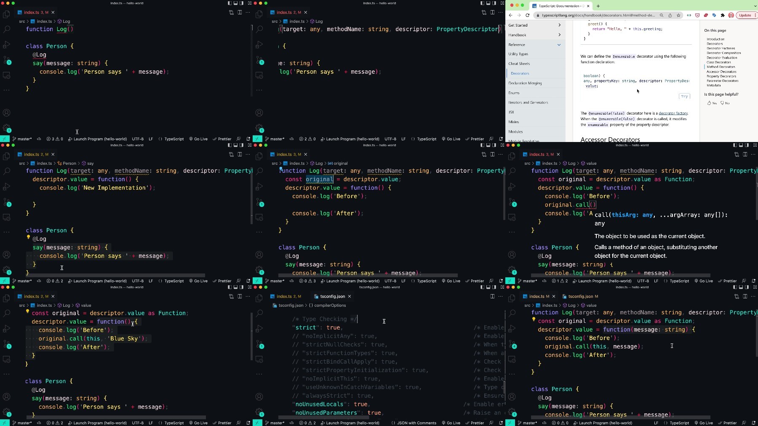The height and width of the screenshot is (426, 758).
Task: Open changes compare icon in empty Log() window
Action: click(231, 12)
